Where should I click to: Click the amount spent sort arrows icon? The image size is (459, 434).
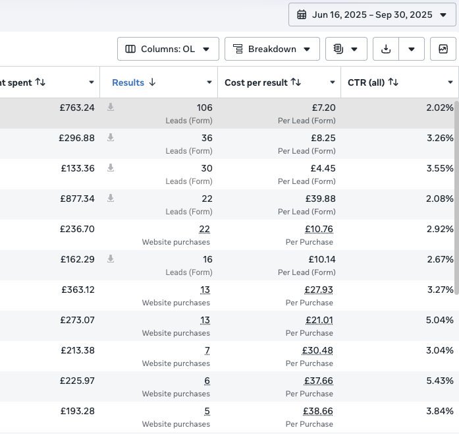click(x=40, y=82)
